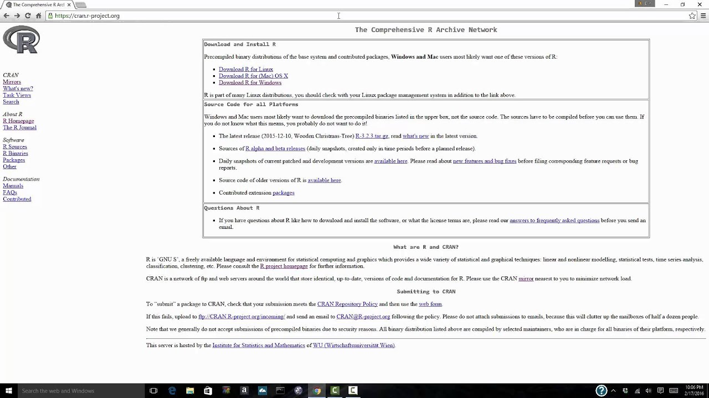Open the volume control in the tray
The height and width of the screenshot is (398, 709).
(x=648, y=391)
